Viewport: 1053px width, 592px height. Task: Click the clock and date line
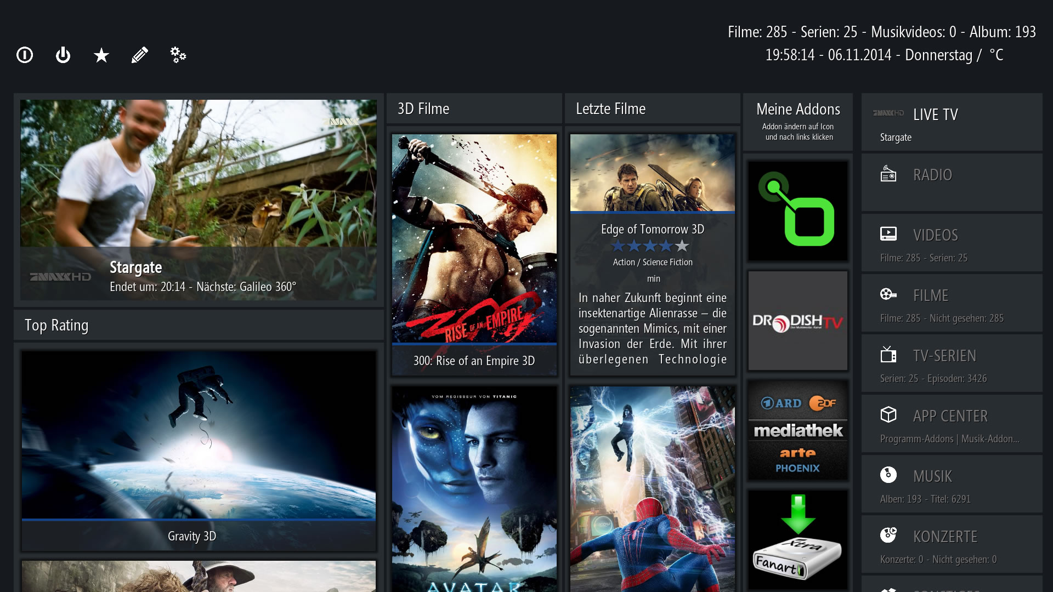point(884,55)
